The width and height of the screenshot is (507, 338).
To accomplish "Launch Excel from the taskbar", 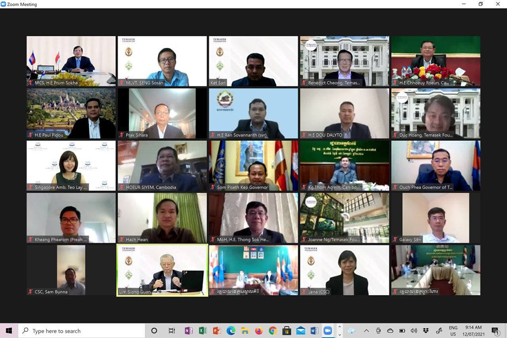I will pyautogui.click(x=203, y=331).
